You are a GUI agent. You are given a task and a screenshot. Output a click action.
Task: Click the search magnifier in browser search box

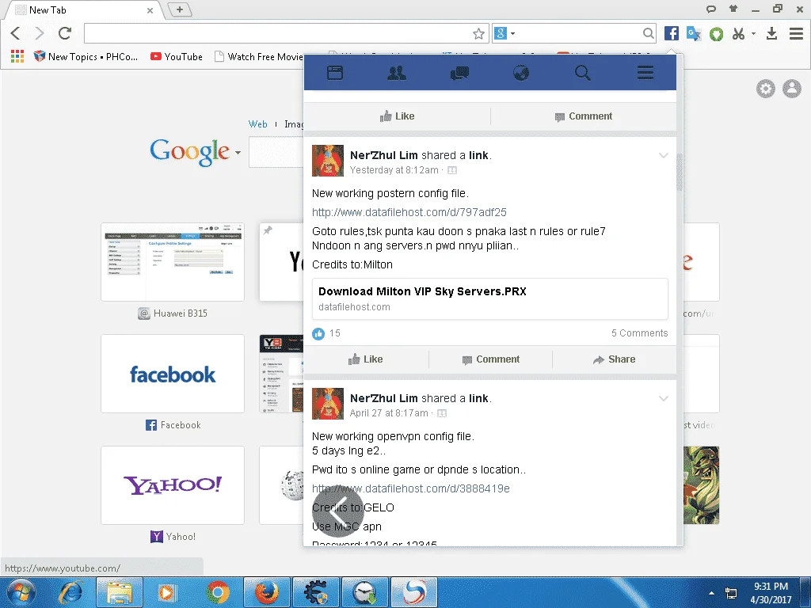648,34
